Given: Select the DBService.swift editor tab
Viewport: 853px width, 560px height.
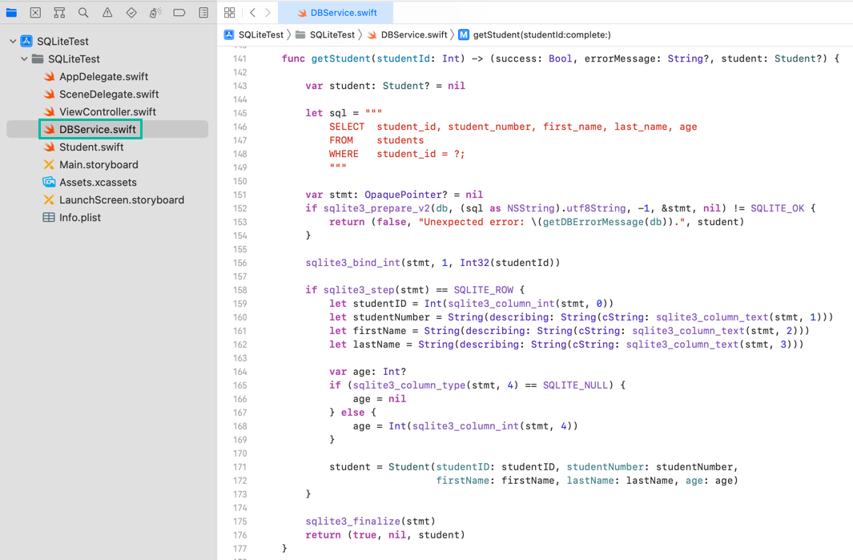Looking at the screenshot, I should pyautogui.click(x=336, y=13).
